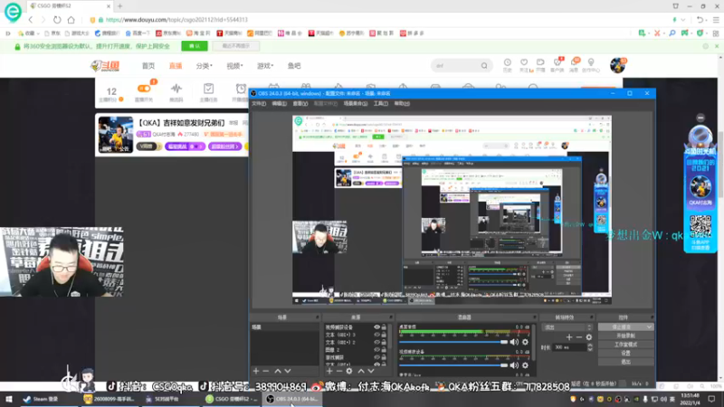Remove selected source in OBS
Image resolution: width=724 pixels, height=407 pixels.
point(338,371)
